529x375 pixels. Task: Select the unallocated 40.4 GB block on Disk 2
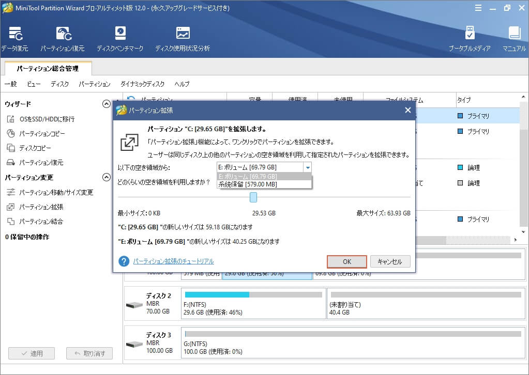426,303
